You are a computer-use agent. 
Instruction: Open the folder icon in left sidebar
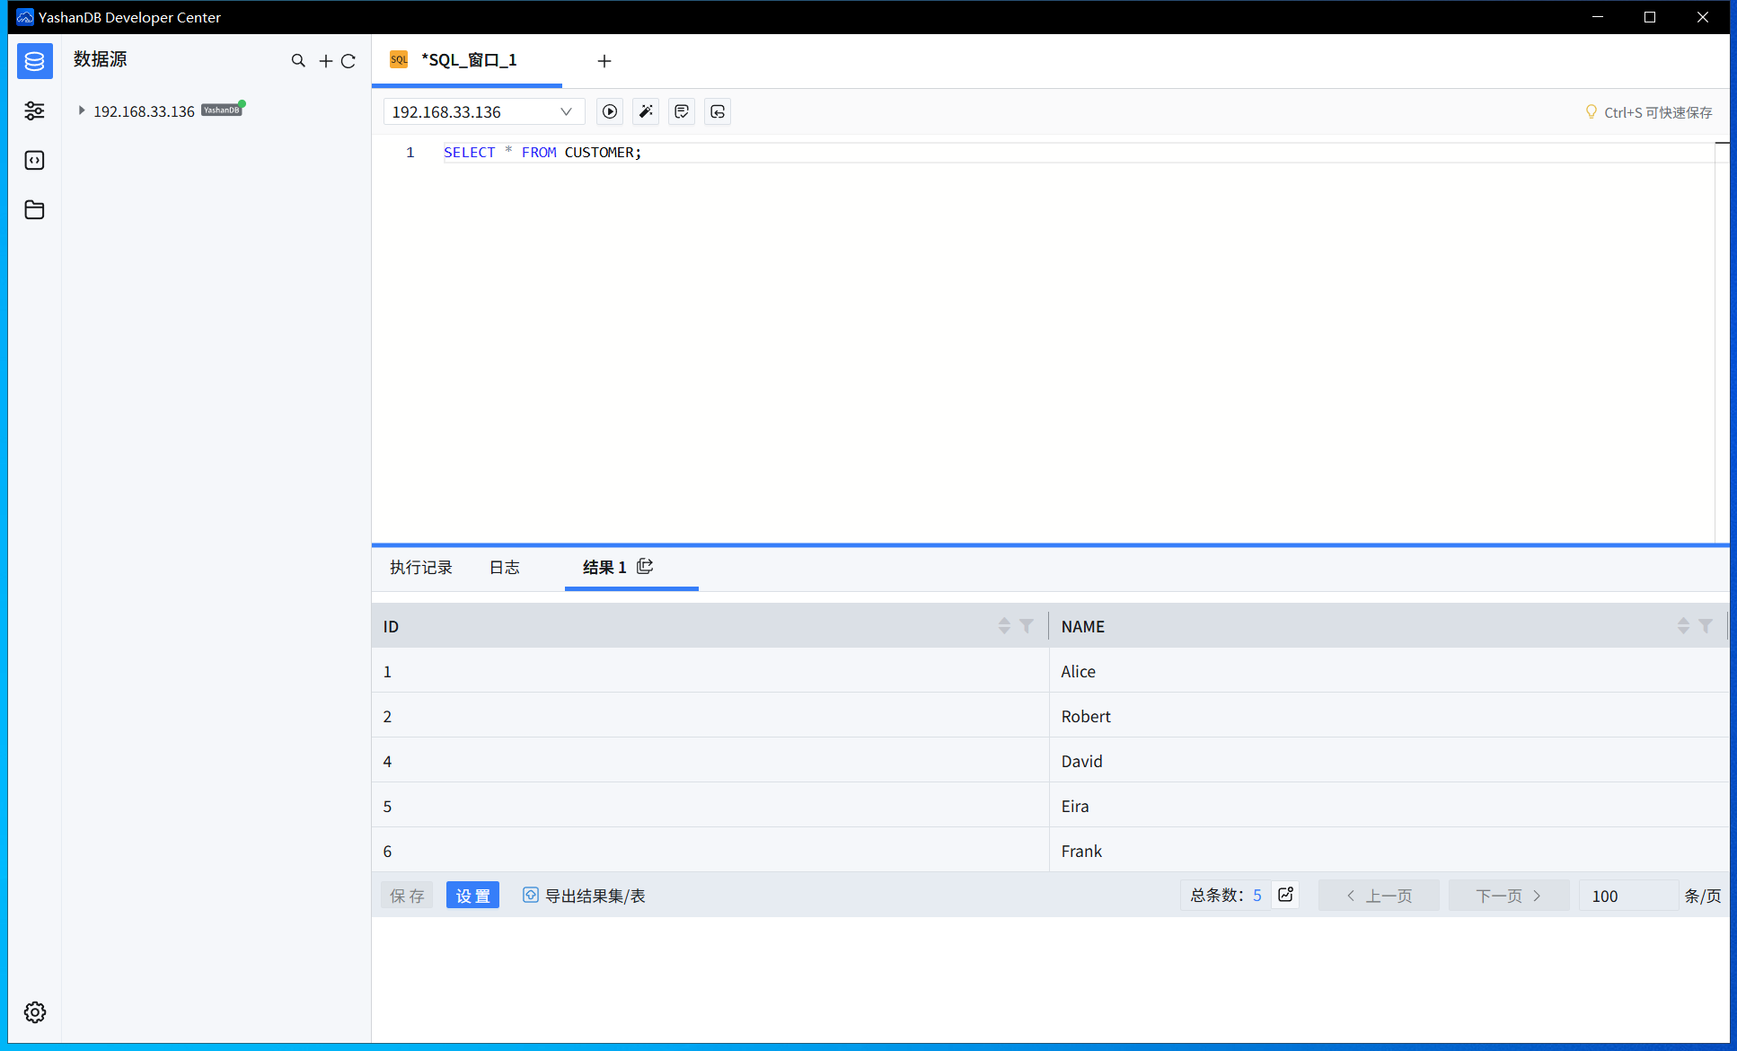34,210
